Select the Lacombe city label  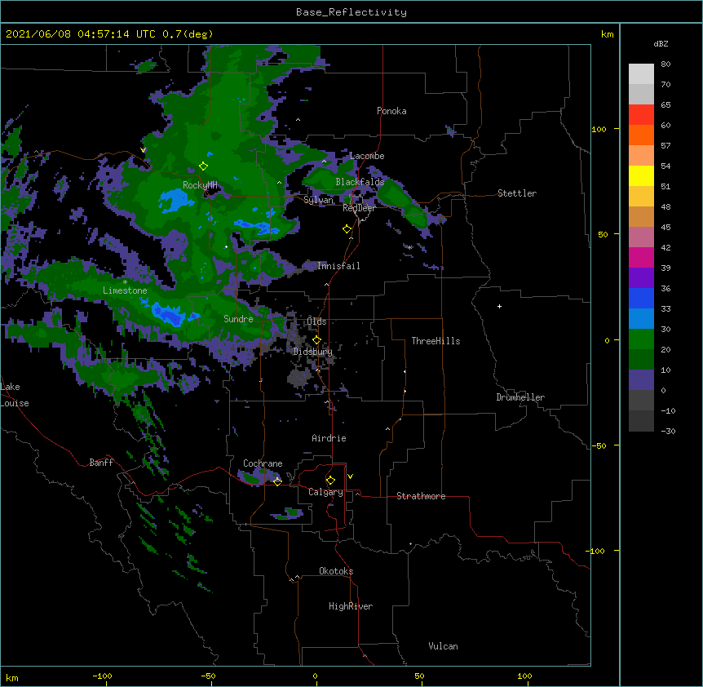coord(367,156)
